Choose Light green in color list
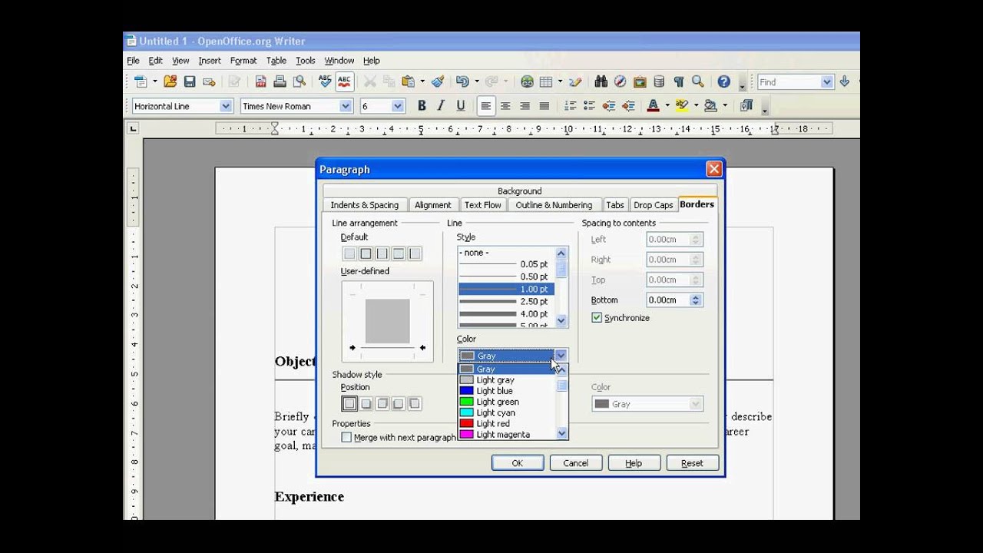This screenshot has height=553, width=983. (507, 402)
